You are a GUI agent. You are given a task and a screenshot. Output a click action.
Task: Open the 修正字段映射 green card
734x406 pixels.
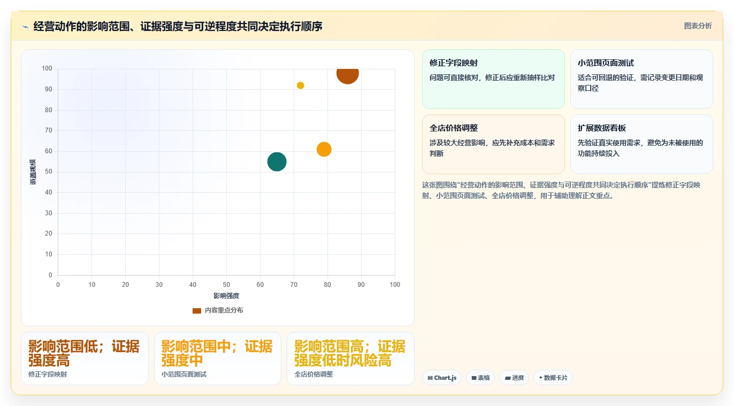tap(493, 79)
